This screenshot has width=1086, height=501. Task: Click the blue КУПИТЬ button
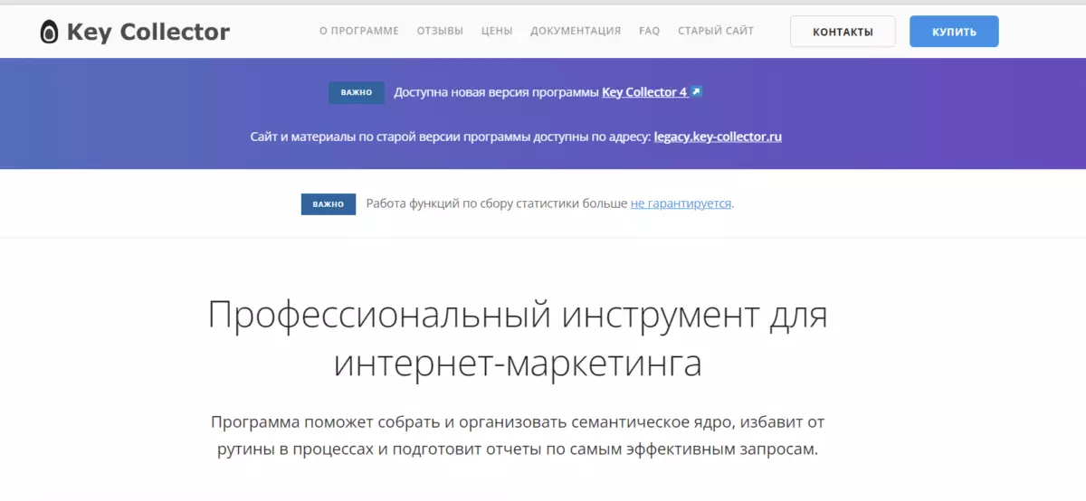pyautogui.click(x=954, y=32)
